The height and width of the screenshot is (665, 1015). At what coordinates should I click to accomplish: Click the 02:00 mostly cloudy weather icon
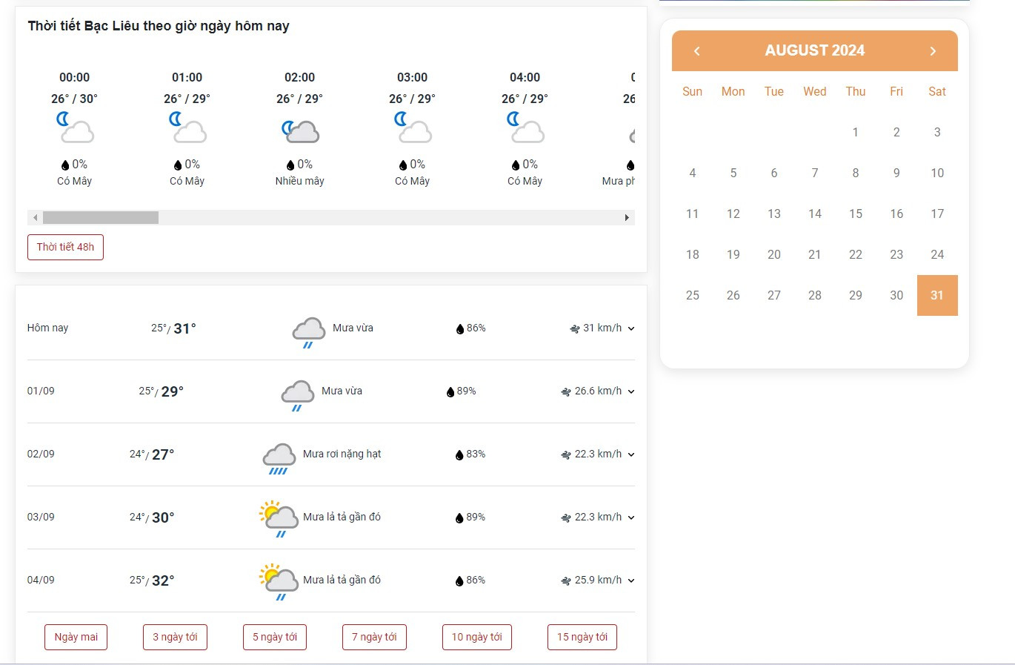[300, 131]
